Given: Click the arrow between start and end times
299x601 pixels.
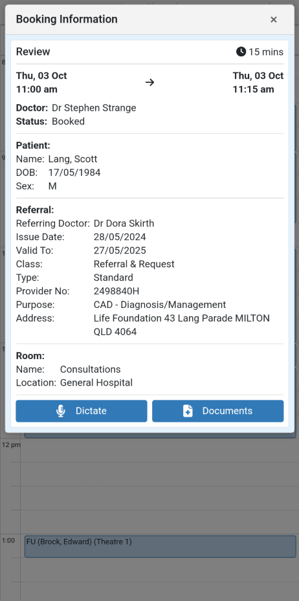Looking at the screenshot, I should (x=150, y=82).
